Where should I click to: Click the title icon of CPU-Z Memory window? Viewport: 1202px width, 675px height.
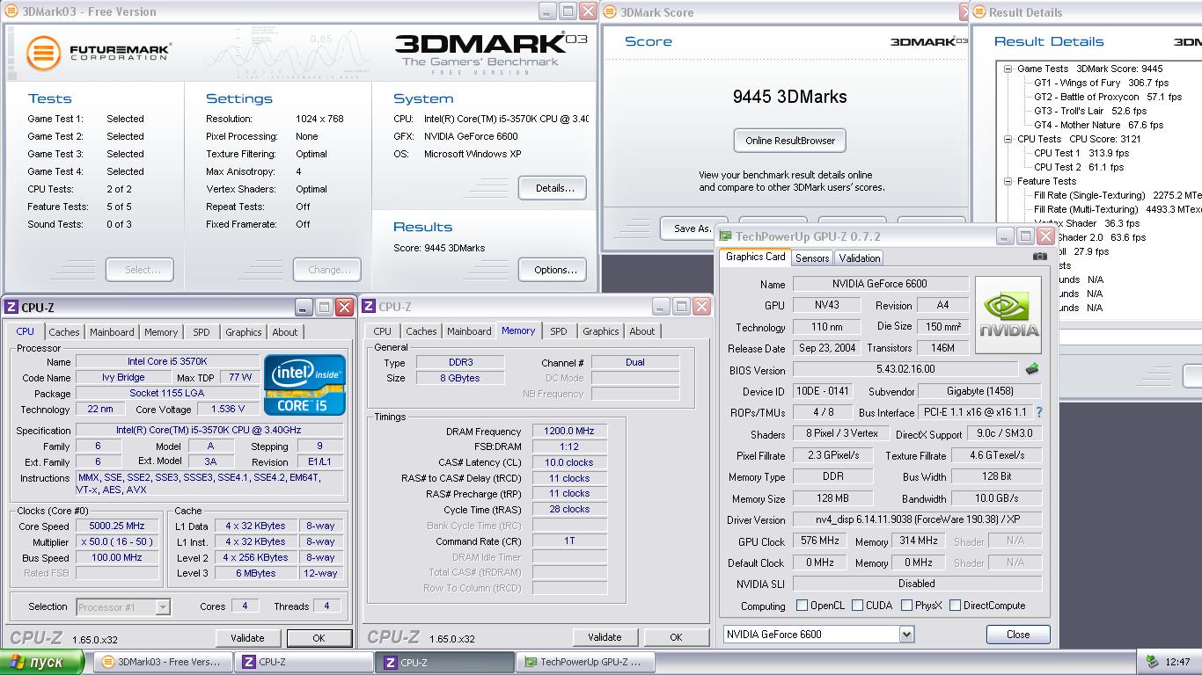[x=369, y=307]
